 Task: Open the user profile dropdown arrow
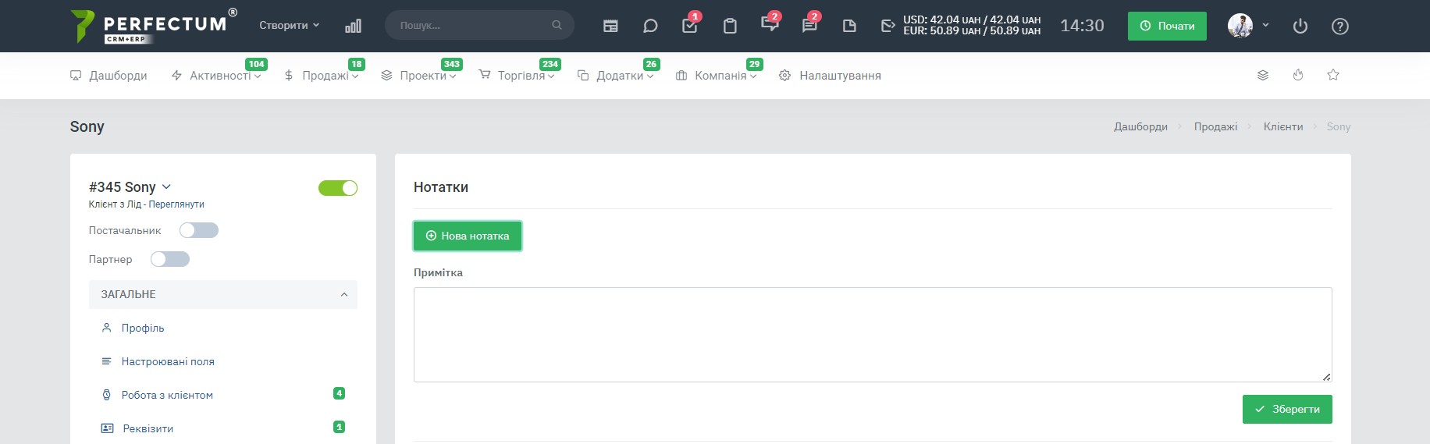coord(1265,26)
